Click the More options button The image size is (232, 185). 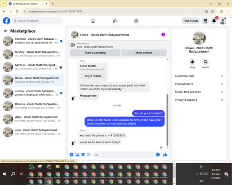(144, 53)
